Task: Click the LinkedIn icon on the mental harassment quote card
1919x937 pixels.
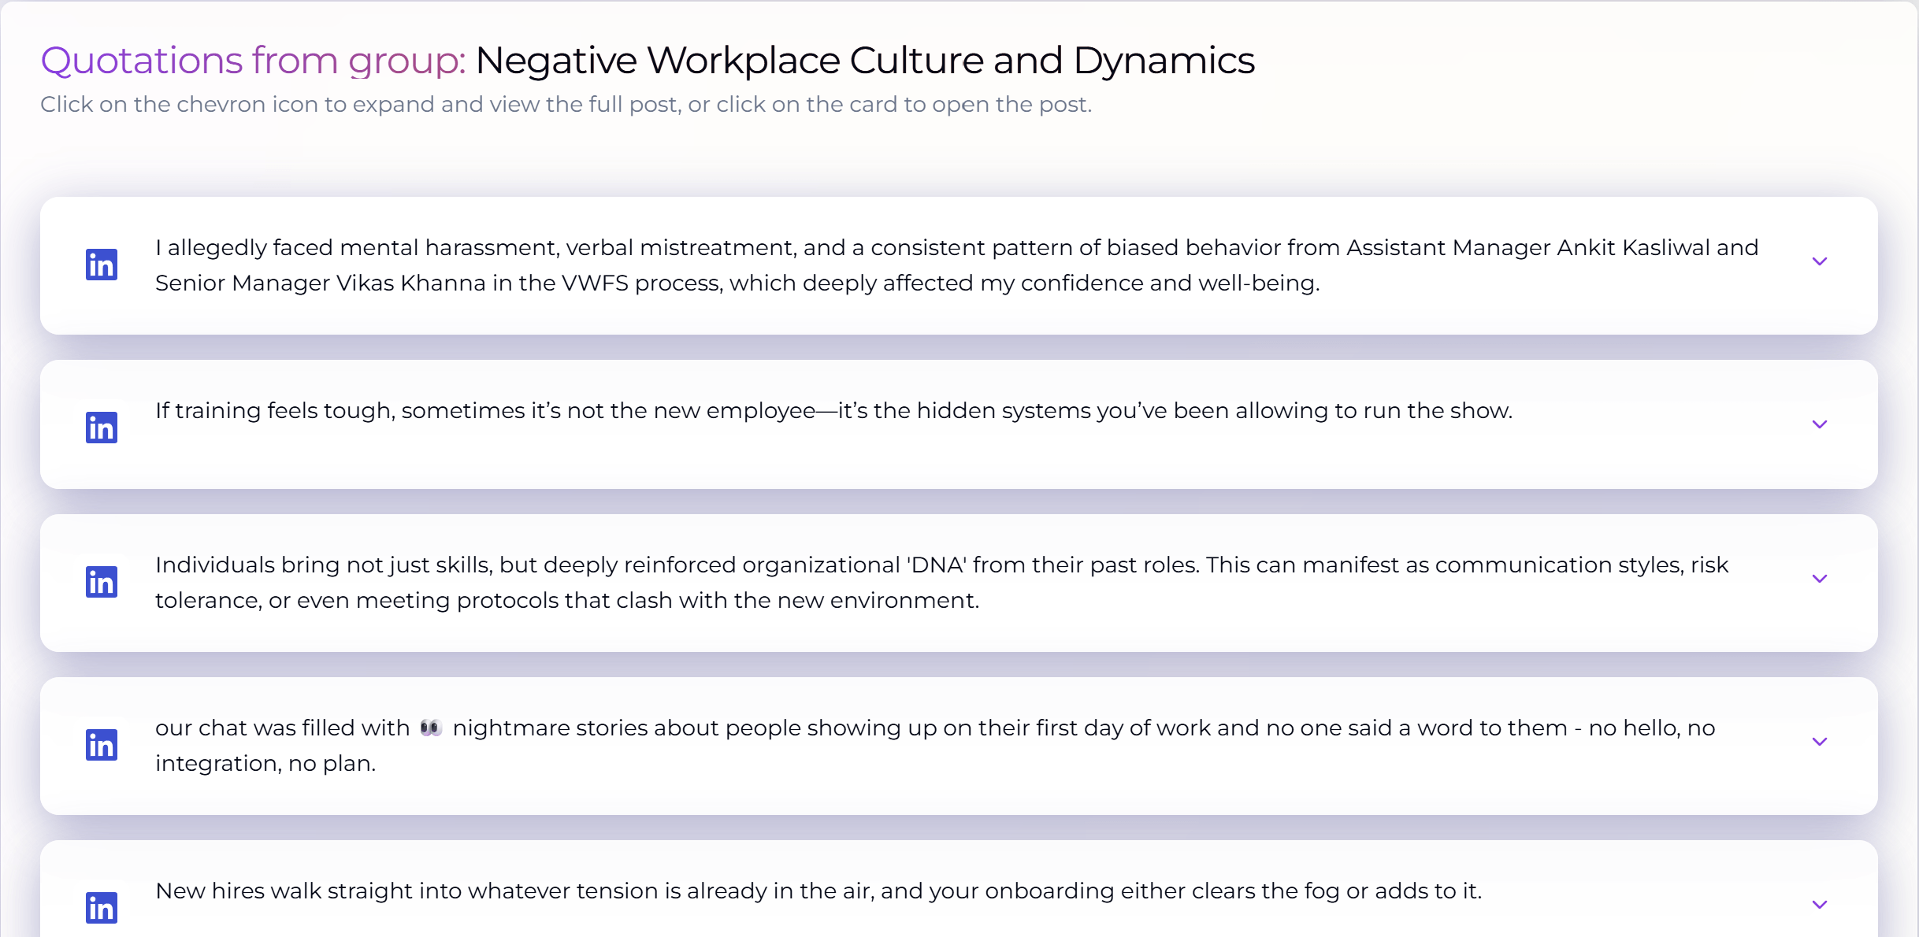Action: [x=101, y=265]
